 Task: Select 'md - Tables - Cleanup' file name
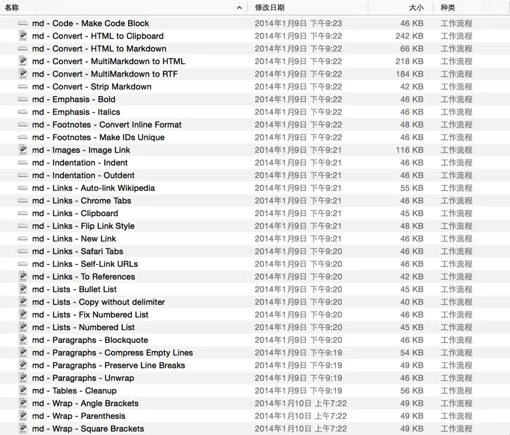[x=74, y=391]
